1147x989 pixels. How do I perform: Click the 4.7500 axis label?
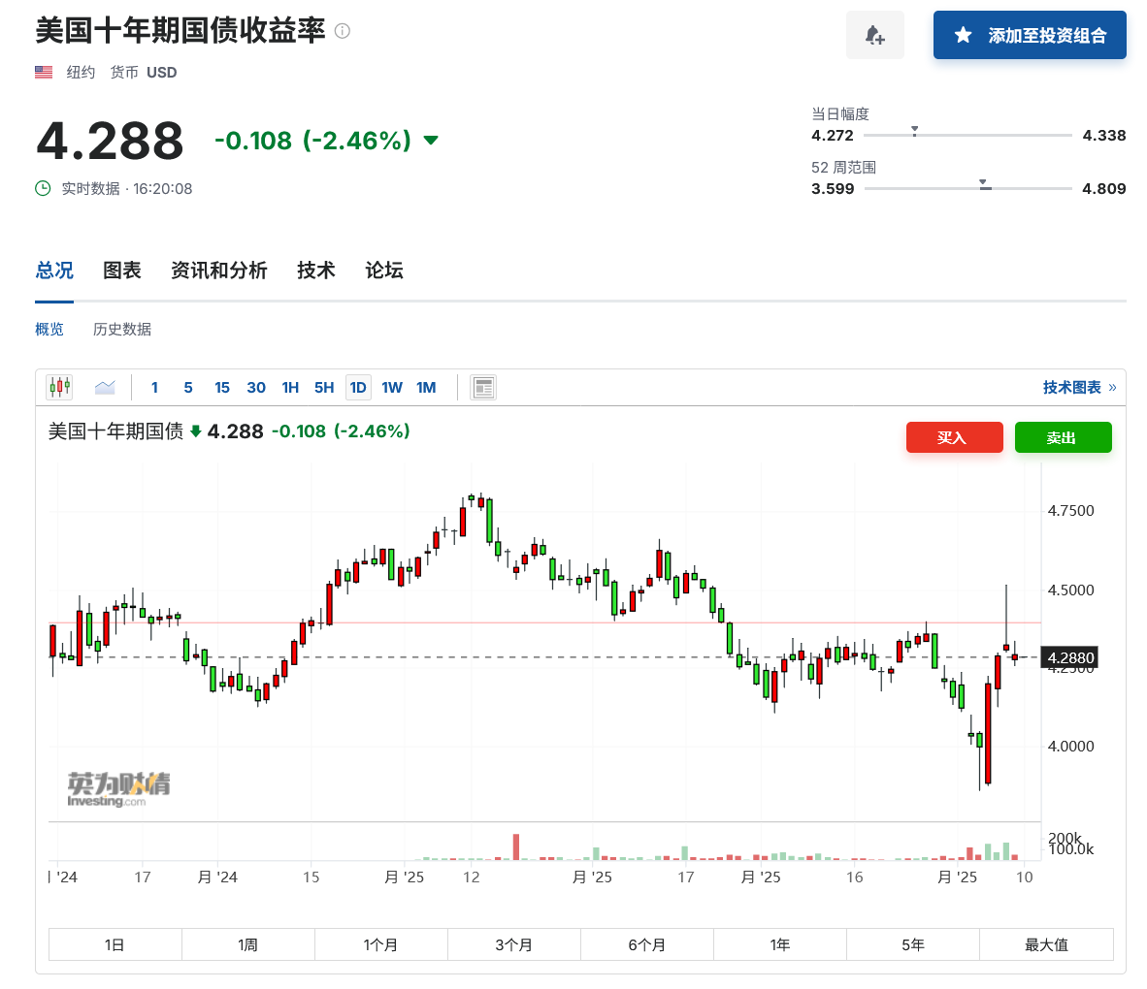[1070, 510]
